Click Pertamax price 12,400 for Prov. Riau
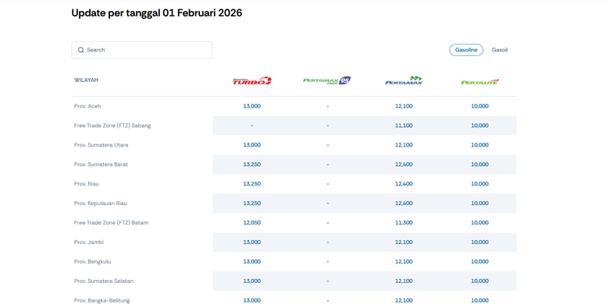The image size is (609, 304). tap(404, 184)
